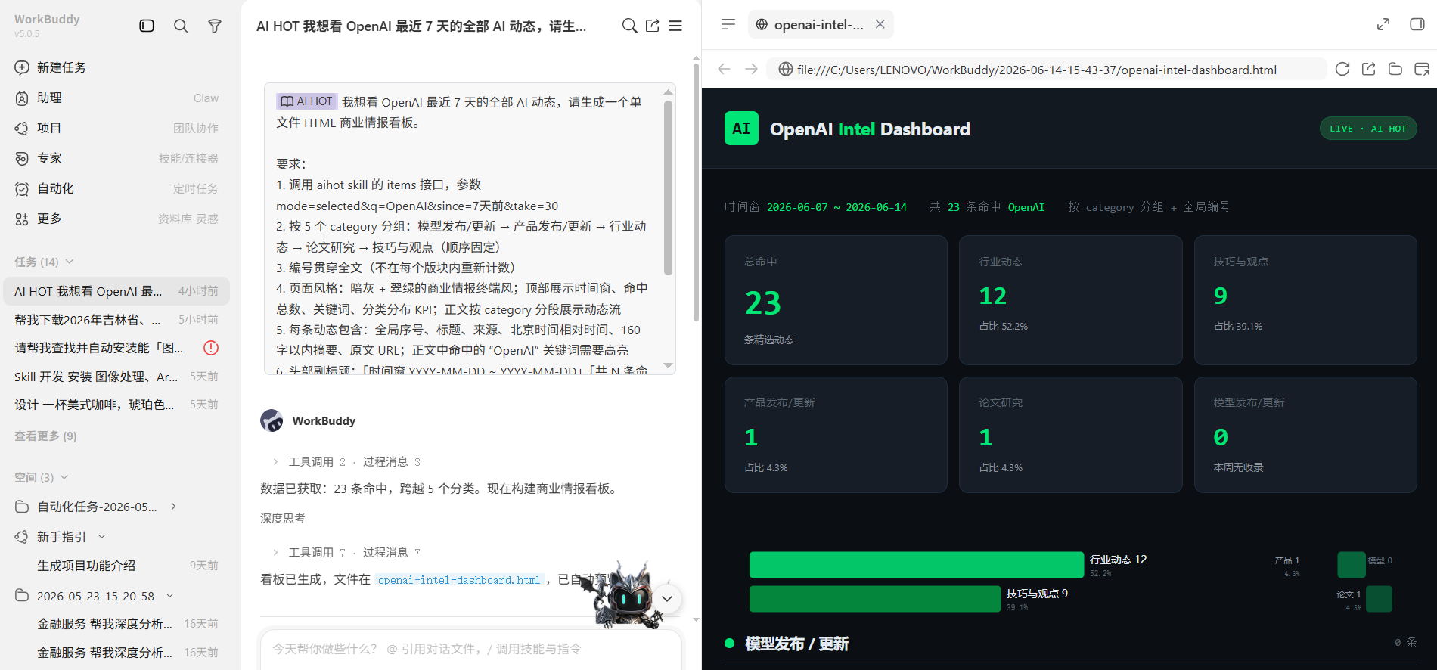Open the 设计一杯美式咖啡 task
The width and height of the screenshot is (1437, 670).
coord(116,405)
